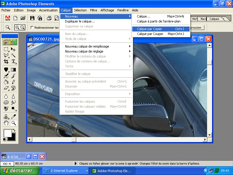233x175 pixels.
Task: Select the Move tool
Action: 13,49
